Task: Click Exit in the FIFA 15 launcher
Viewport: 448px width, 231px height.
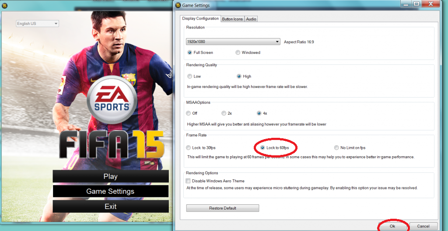Action: point(111,206)
